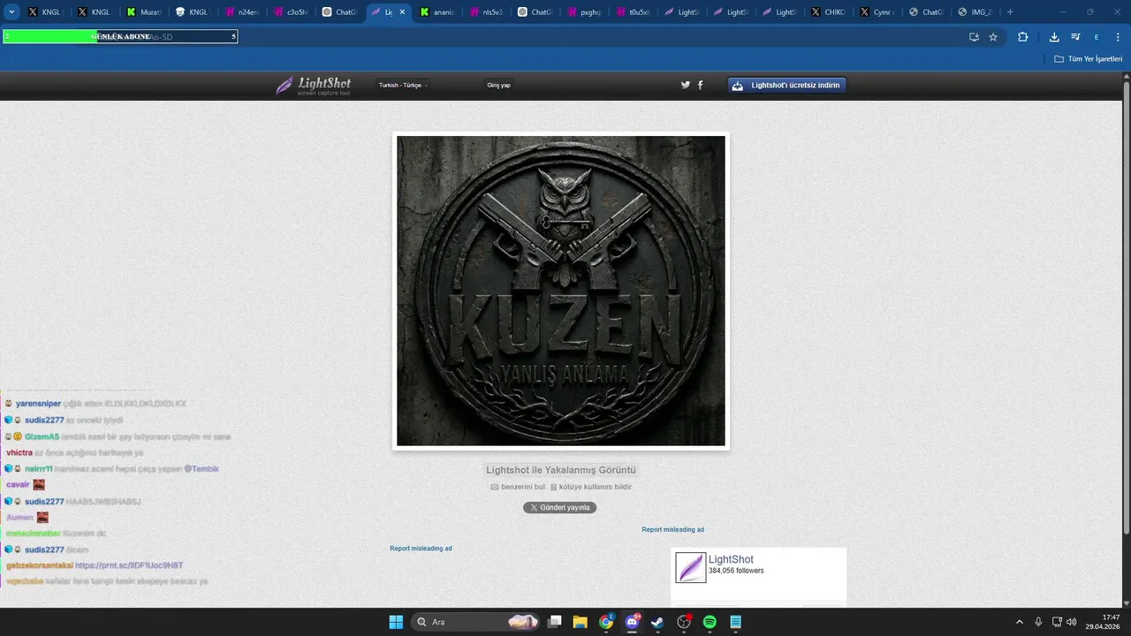Click the X Gönderi yayınla button
Viewport: 1131px width, 636px height.
click(x=560, y=508)
